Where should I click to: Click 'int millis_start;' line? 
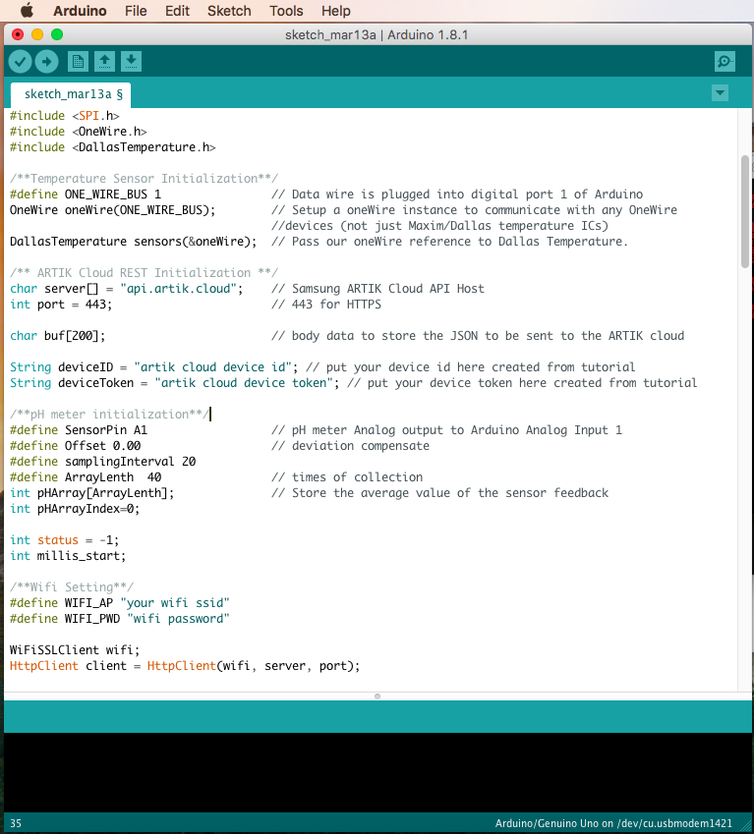68,556
